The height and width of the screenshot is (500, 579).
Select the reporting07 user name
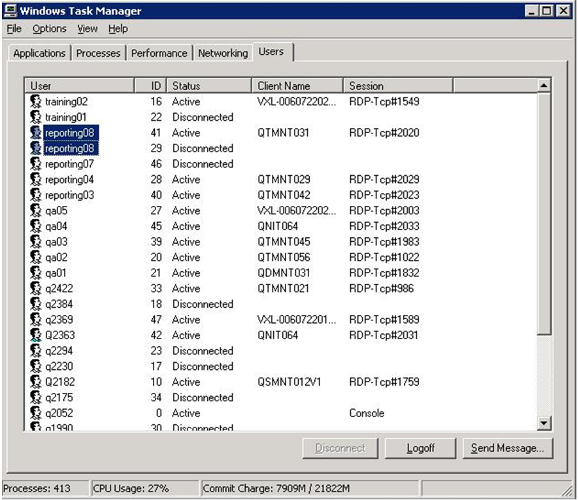coord(69,164)
